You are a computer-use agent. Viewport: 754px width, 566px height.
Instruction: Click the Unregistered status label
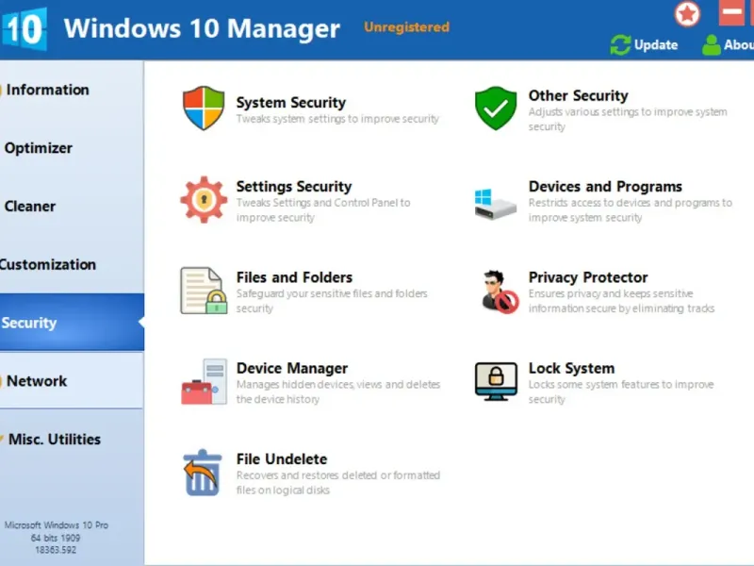406,27
